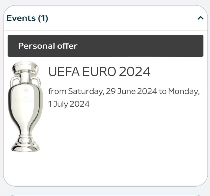The width and height of the screenshot is (210, 196).
Task: Click the right handle of the trophy
Action: (x=38, y=82)
